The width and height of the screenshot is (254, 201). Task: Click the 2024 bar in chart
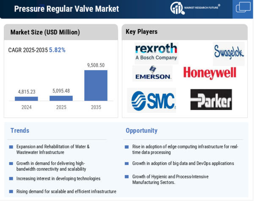click(26, 99)
